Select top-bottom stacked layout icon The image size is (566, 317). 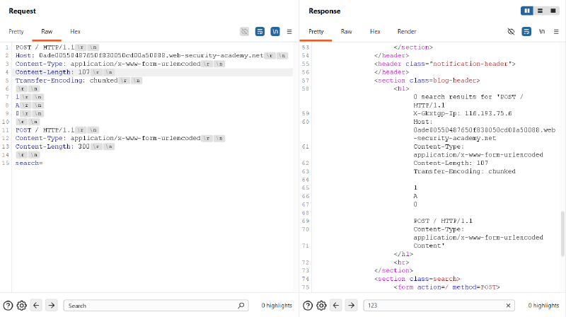click(540, 11)
